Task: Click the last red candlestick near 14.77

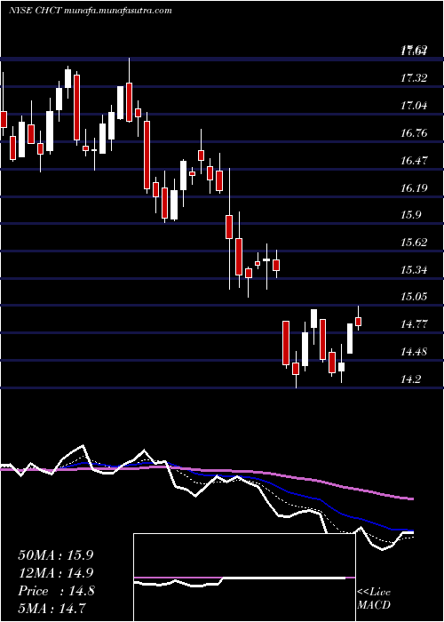Action: click(x=359, y=322)
